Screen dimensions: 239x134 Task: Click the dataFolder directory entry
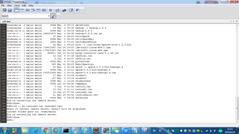click(82, 25)
